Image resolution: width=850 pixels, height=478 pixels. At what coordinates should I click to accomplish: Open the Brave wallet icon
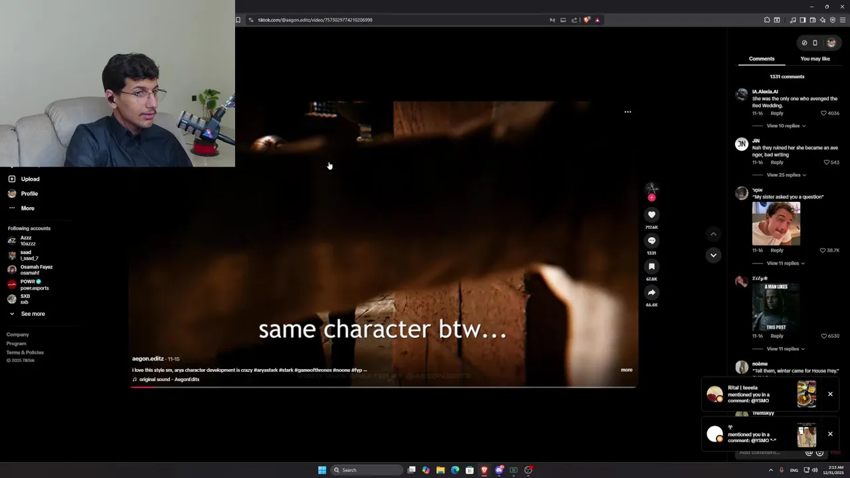pos(812,20)
